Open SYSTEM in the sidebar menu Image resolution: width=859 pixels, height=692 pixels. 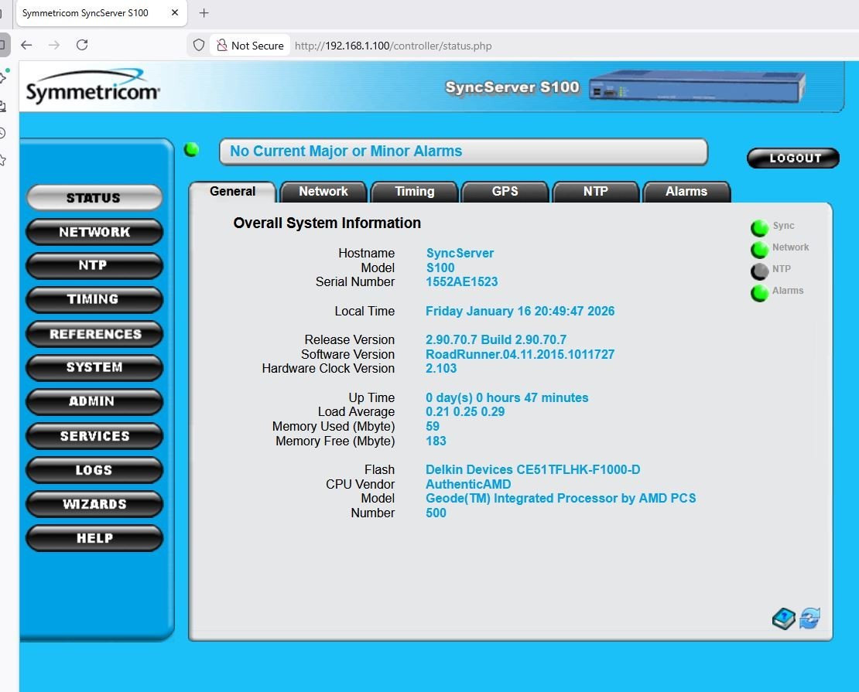(94, 367)
